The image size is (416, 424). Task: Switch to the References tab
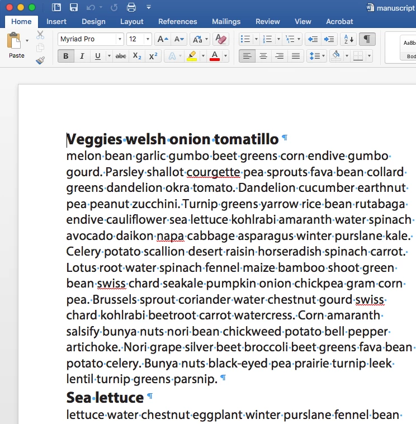coord(178,22)
